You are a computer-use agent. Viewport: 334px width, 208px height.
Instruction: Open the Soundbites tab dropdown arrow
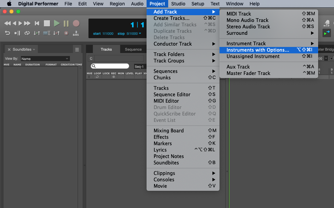click(x=34, y=50)
